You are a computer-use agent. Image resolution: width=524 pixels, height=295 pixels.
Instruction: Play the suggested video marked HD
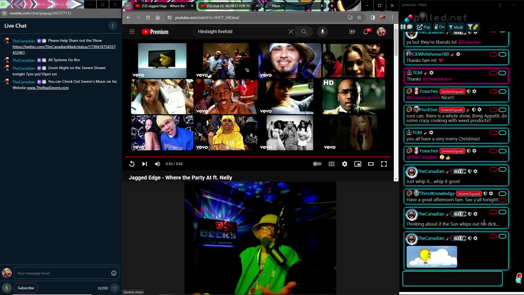click(354, 96)
